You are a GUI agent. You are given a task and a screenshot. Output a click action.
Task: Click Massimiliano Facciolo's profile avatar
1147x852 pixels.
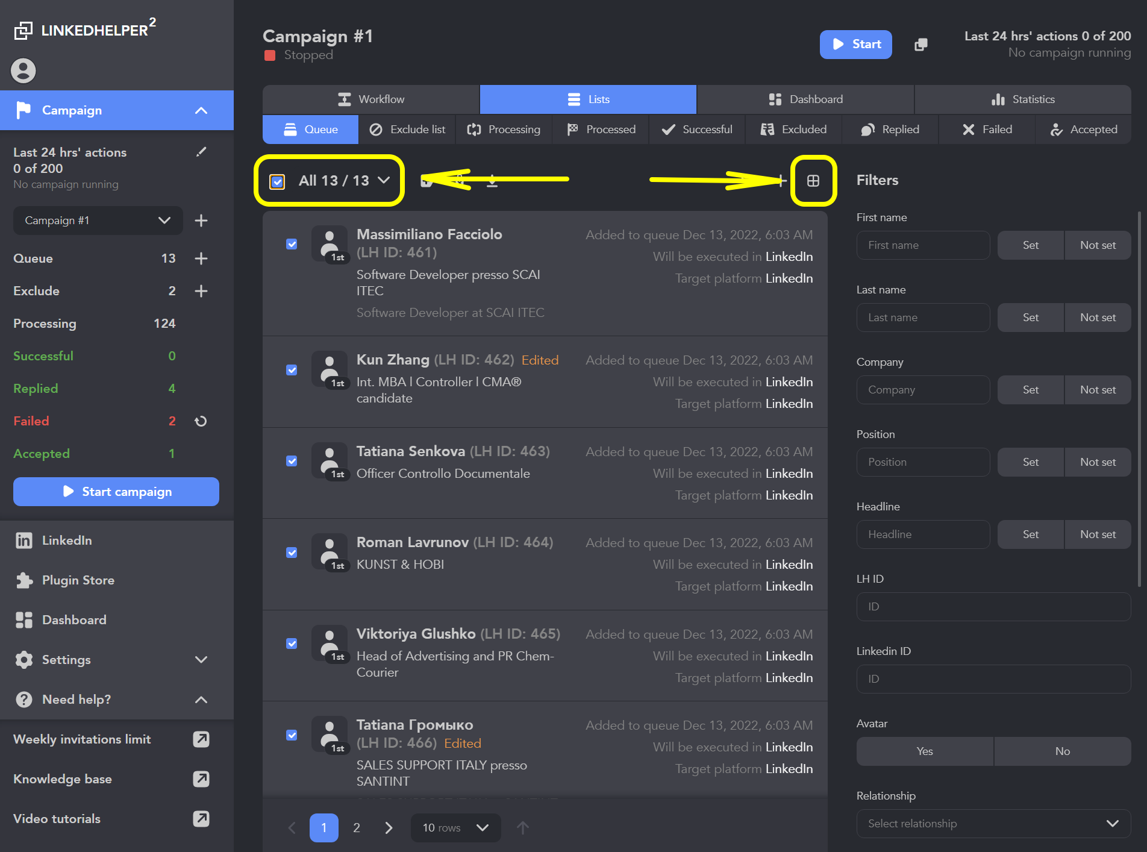330,243
